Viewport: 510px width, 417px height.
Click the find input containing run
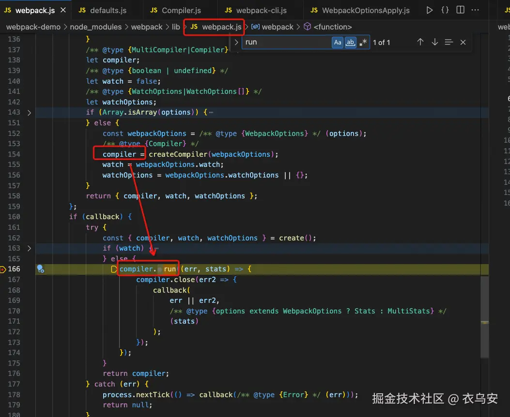click(286, 42)
